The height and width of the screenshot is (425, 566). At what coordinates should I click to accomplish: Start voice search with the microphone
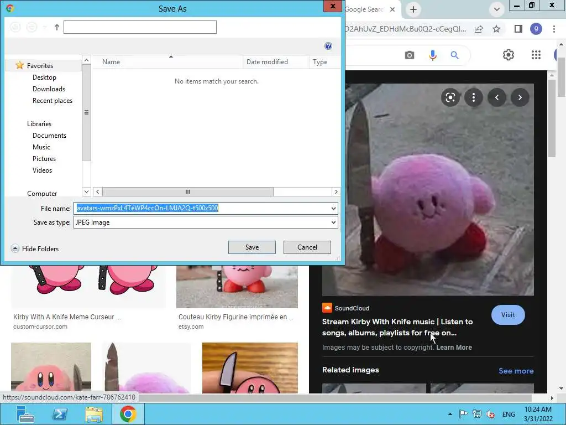tap(432, 55)
